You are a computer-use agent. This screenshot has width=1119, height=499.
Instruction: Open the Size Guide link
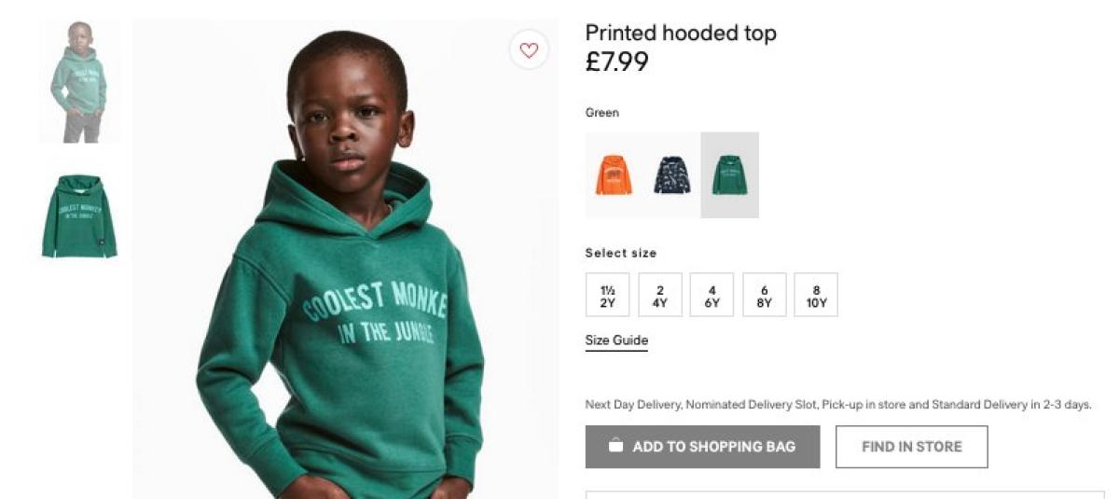pyautogui.click(x=616, y=340)
